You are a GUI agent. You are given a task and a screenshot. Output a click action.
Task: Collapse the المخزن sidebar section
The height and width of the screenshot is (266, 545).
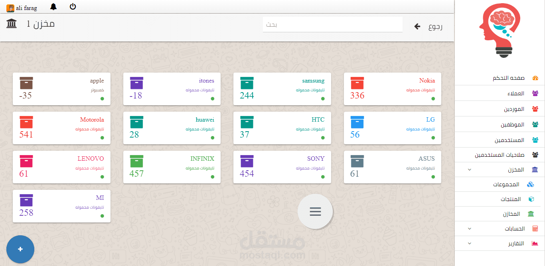[500, 169]
